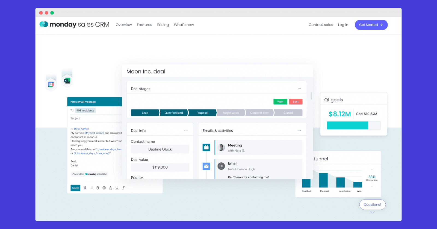Toggle bold formatting in email composer
The height and width of the screenshot is (229, 437).
click(98, 188)
